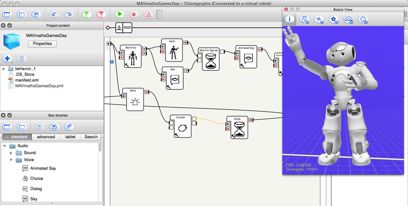This screenshot has height=206, width=408.
Task: Collapse the Voice folder
Action: [11, 160]
